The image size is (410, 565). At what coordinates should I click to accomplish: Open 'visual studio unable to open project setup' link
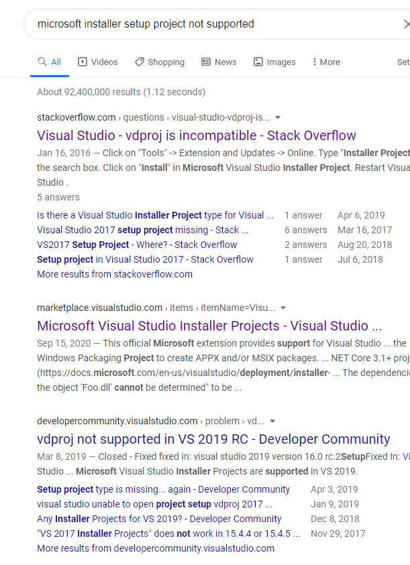click(154, 504)
